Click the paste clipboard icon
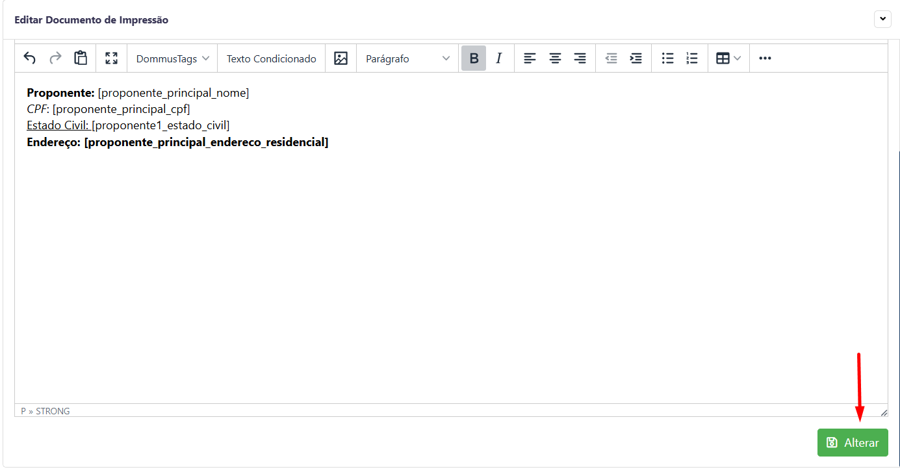This screenshot has width=900, height=476. pyautogui.click(x=81, y=58)
